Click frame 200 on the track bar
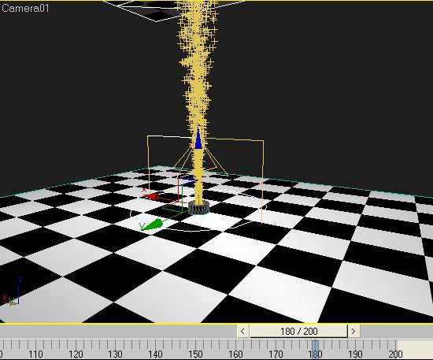This screenshot has height=360, width=433. 395,354
